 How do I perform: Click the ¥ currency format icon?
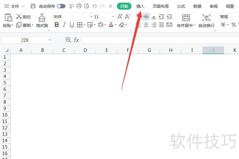point(223,25)
